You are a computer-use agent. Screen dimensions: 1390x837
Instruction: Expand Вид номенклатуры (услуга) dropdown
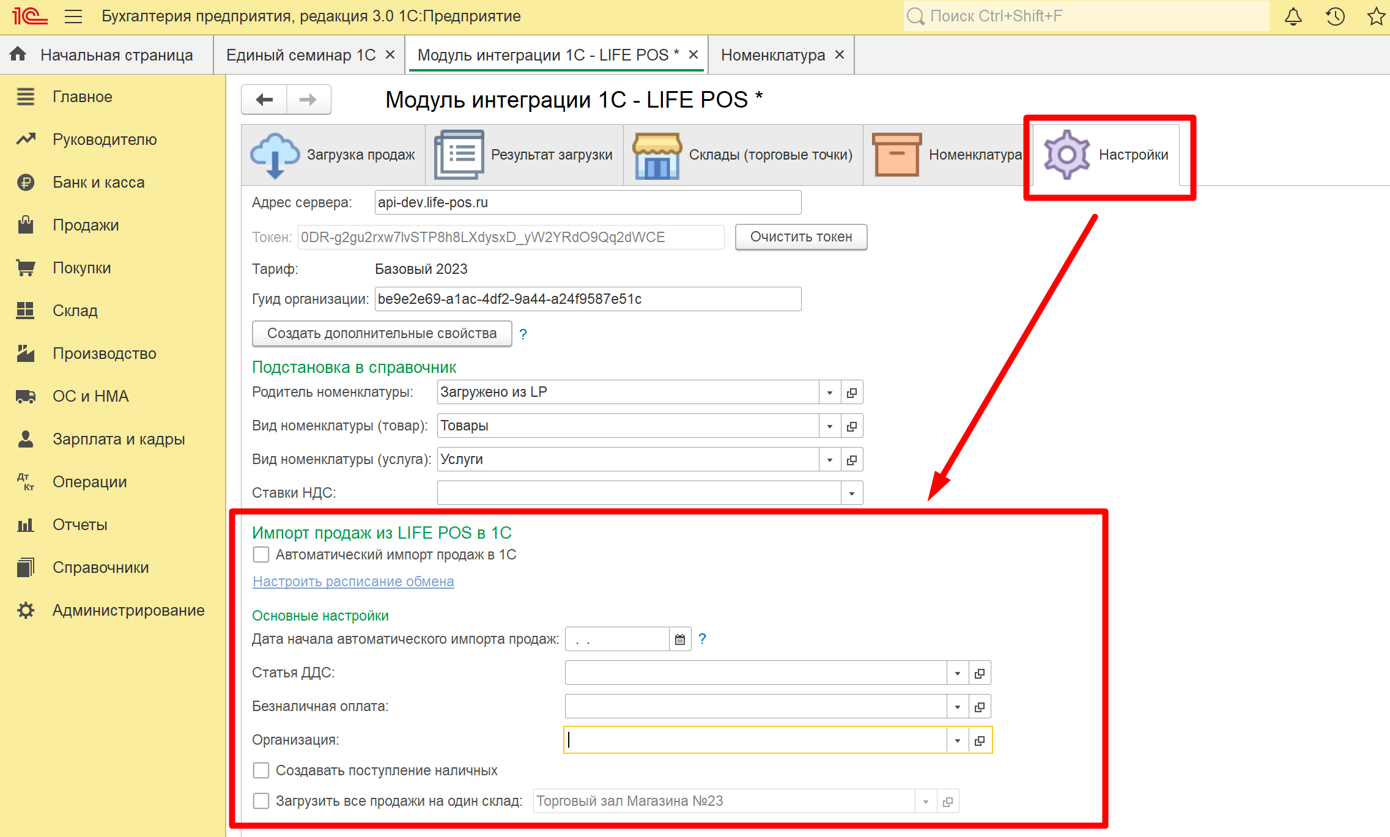point(830,460)
